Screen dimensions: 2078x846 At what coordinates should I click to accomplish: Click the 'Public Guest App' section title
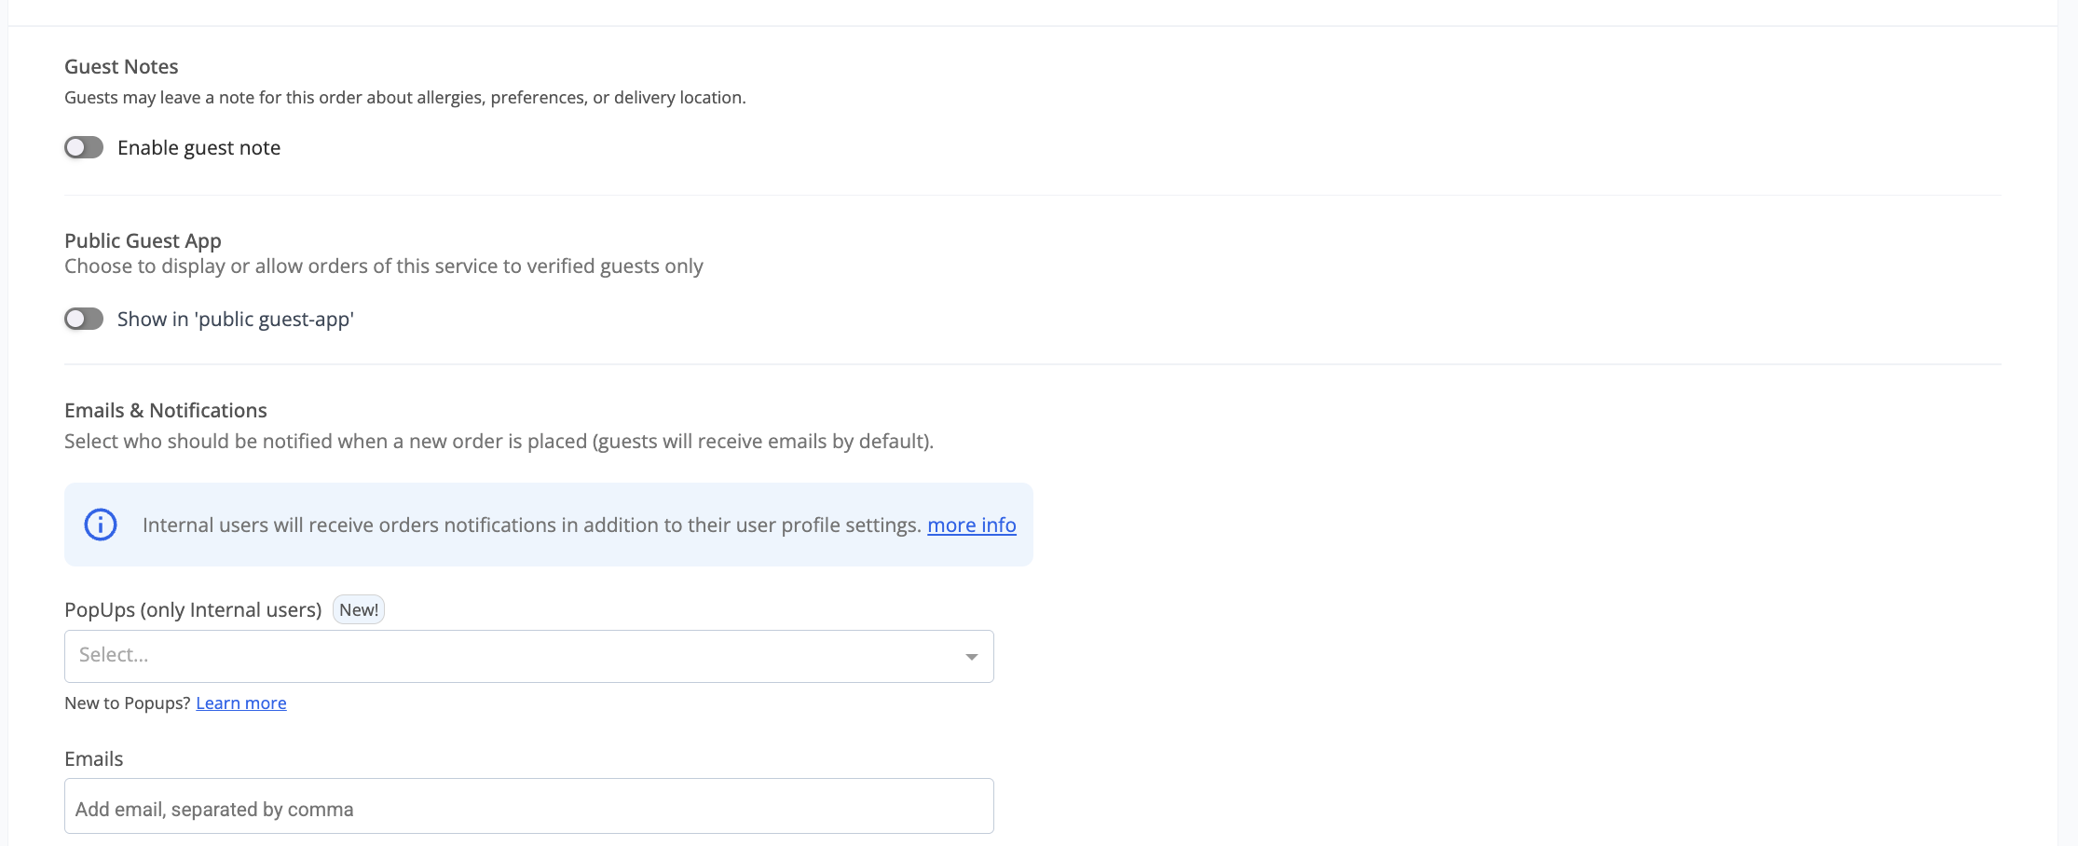[142, 239]
